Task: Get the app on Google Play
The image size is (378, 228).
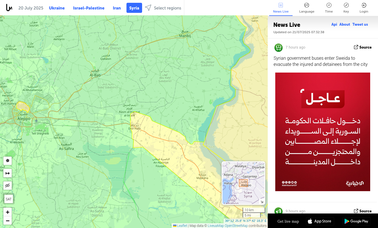Action: pos(357,221)
